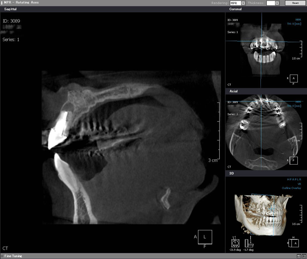This screenshot has width=307, height=259.
Task: Click the MPR mode label in Coronal view
Action: [298, 20]
